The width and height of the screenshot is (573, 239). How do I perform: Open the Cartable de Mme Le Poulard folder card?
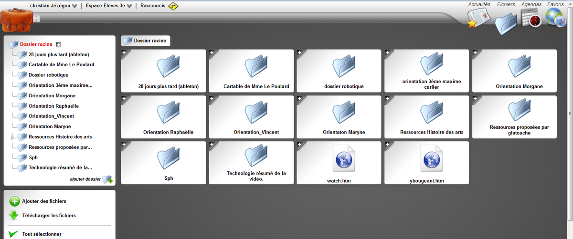251,71
